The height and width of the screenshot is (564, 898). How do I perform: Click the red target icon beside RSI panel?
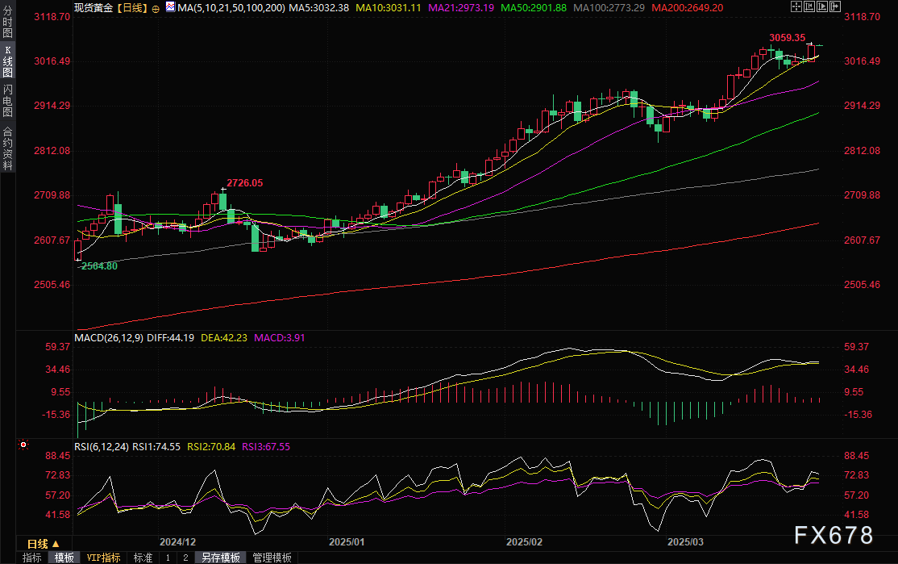23,445
